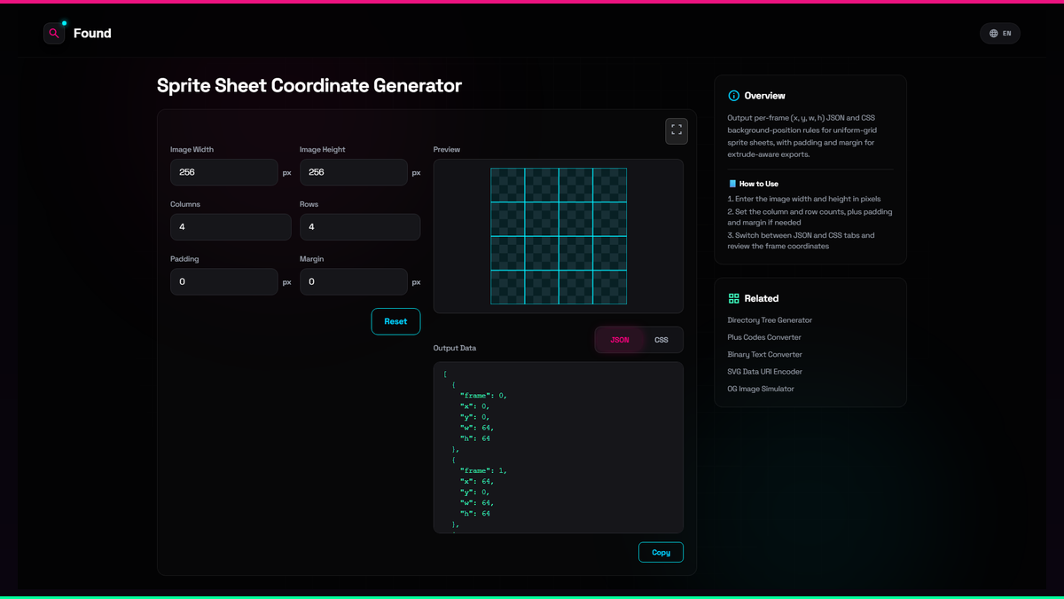The height and width of the screenshot is (599, 1064).
Task: Open the EN language selector
Action: (1000, 34)
